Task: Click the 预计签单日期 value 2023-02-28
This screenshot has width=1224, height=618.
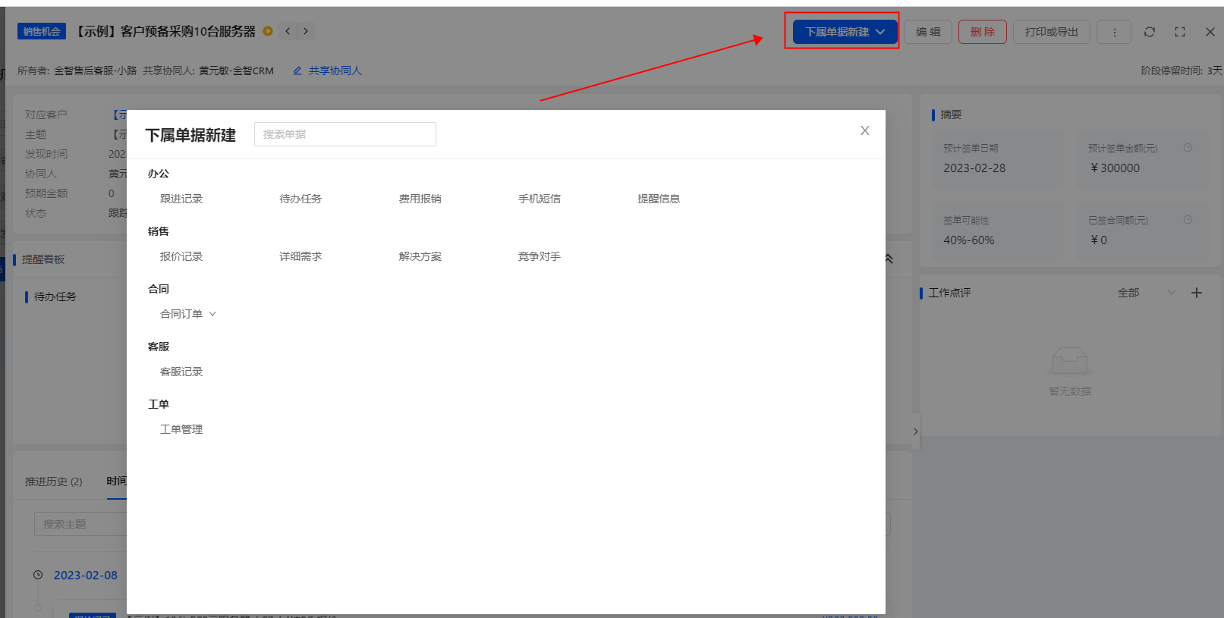Action: click(x=974, y=168)
